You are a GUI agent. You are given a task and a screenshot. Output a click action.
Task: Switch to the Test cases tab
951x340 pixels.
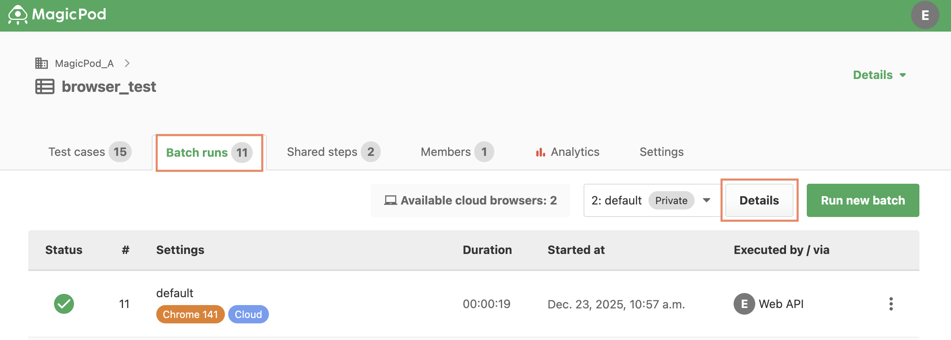(90, 152)
